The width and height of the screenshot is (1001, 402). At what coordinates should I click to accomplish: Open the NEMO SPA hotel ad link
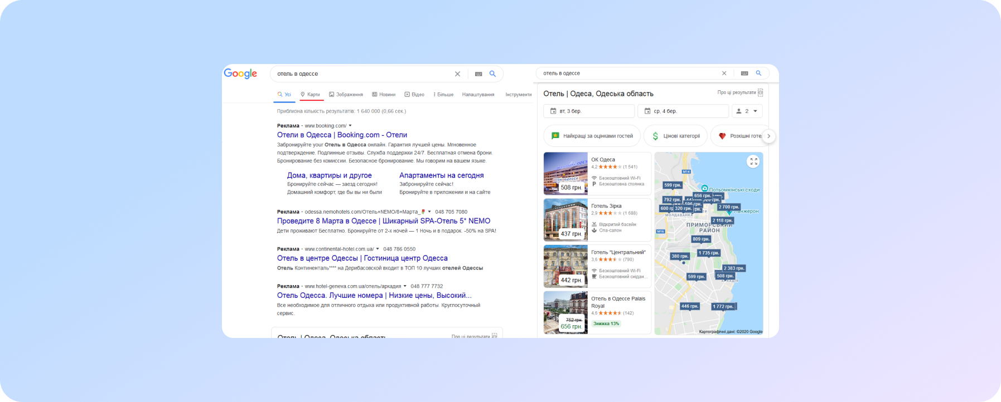coord(384,221)
